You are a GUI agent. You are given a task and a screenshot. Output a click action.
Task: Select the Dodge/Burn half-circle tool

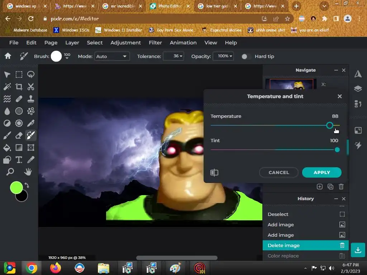tap(7, 123)
